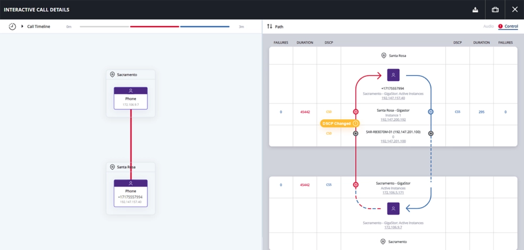Select the Santa Rosa Phone card +17175557994

coord(130,194)
